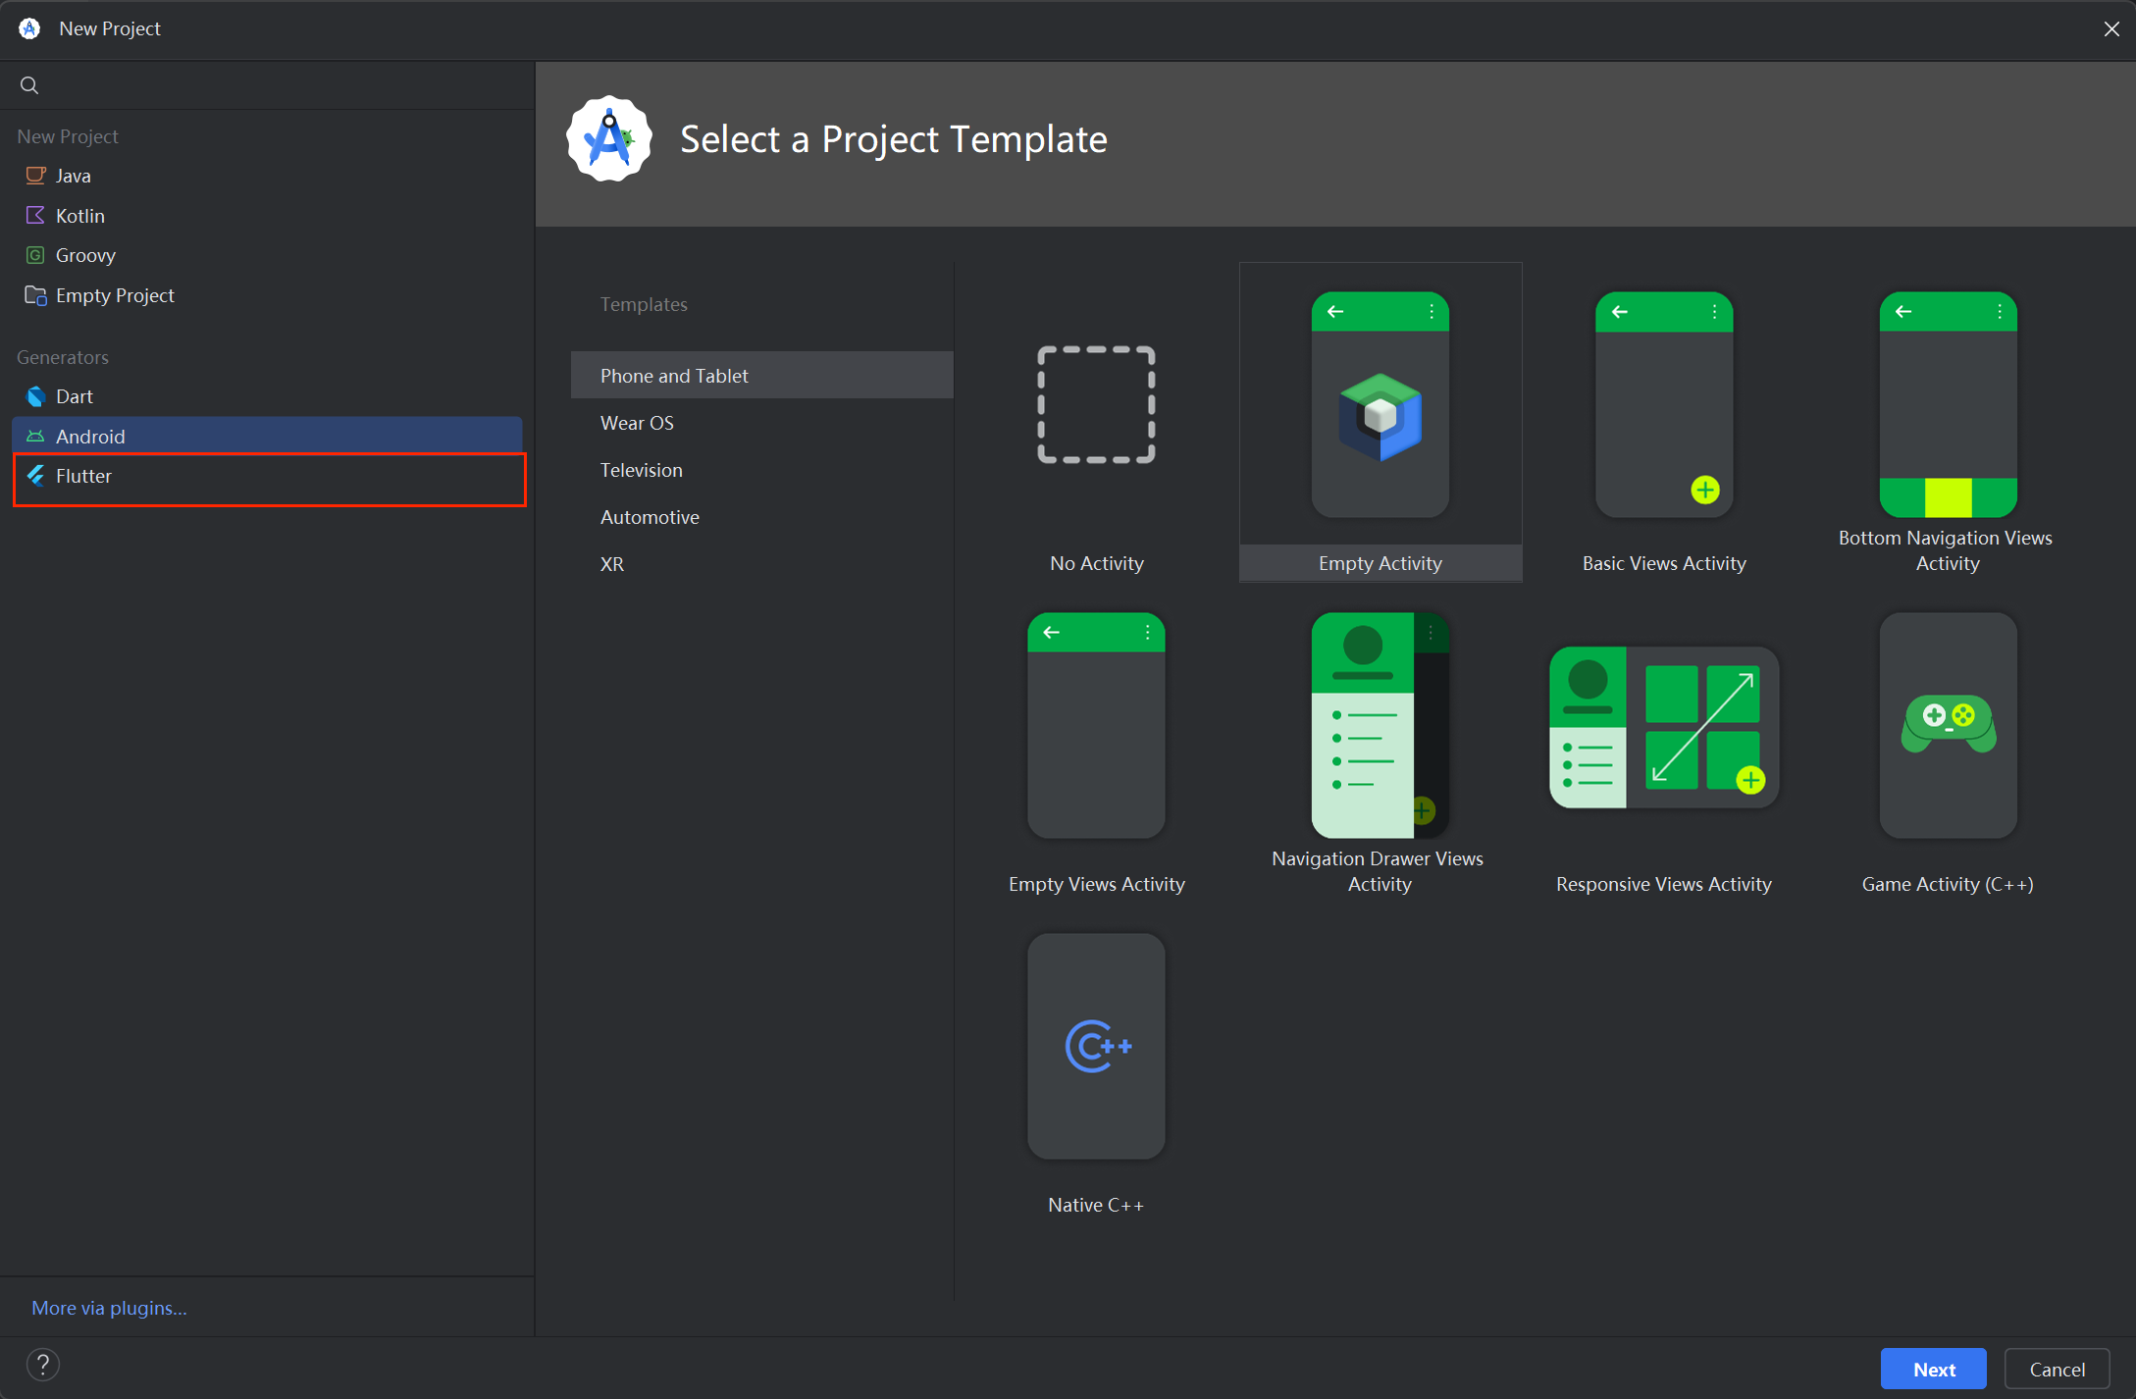Viewport: 2136px width, 1399px height.
Task: Click the help question mark icon
Action: coord(42,1364)
